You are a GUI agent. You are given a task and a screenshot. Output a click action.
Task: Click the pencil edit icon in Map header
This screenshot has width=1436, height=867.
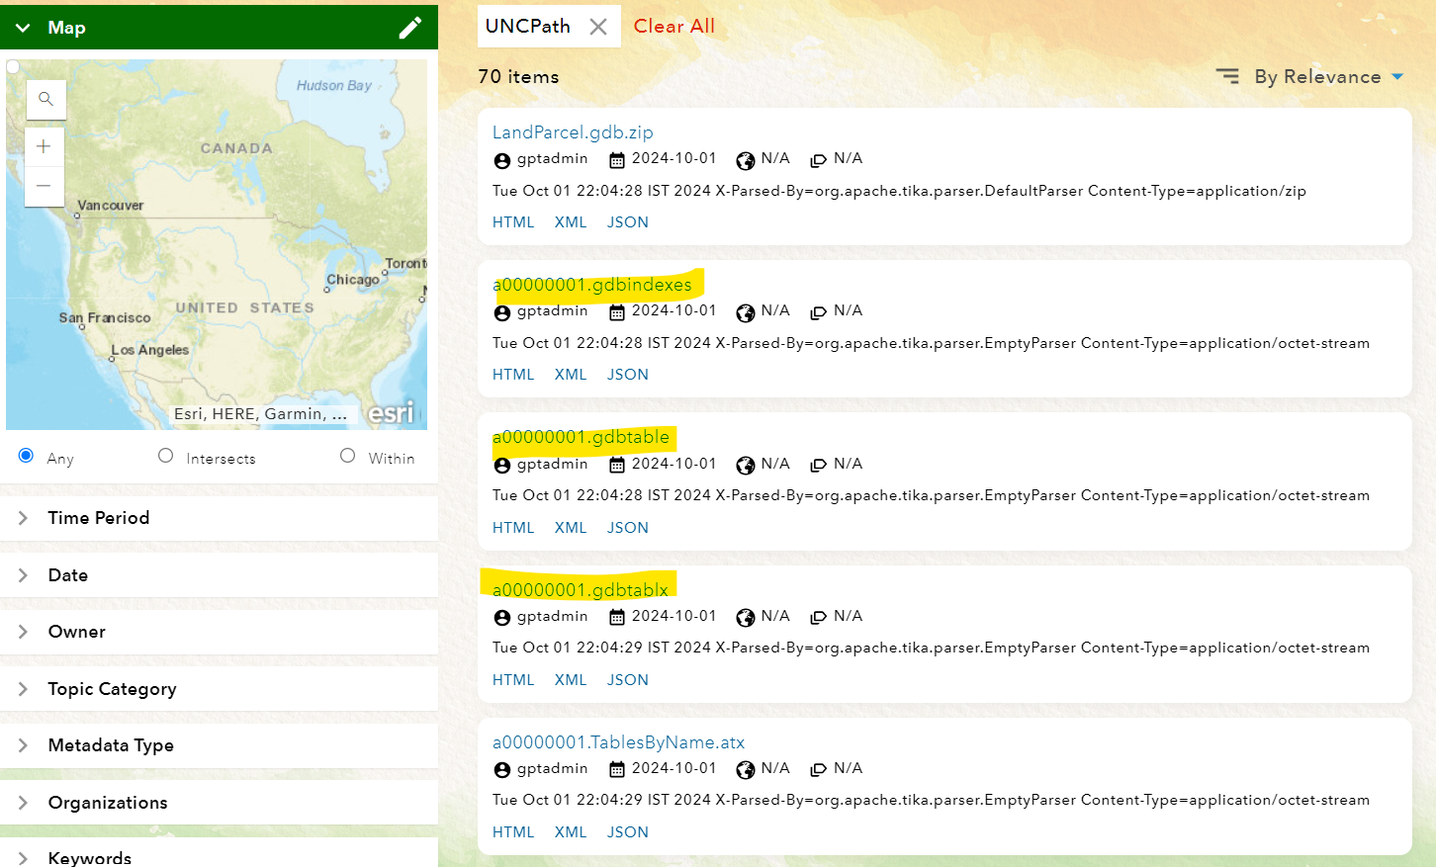410,28
